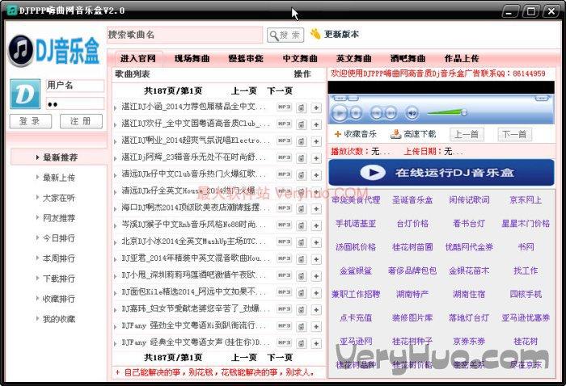Click the playlist icon for 湛江DJ小涵 song
The image size is (566, 386).
click(302, 107)
